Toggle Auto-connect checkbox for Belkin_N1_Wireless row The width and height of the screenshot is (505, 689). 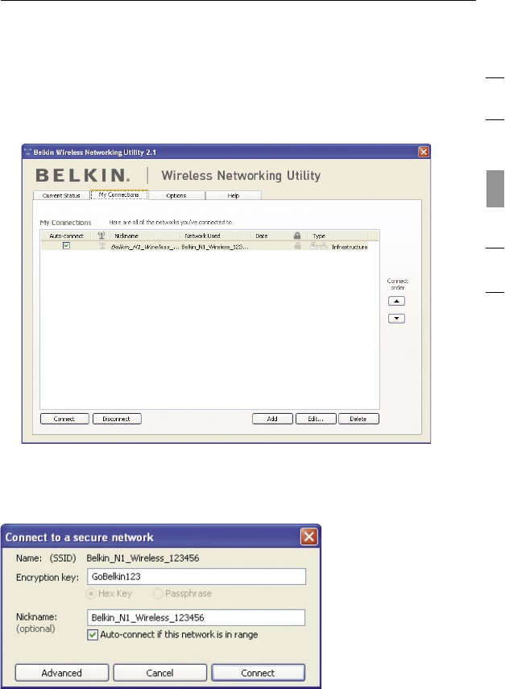(66, 245)
